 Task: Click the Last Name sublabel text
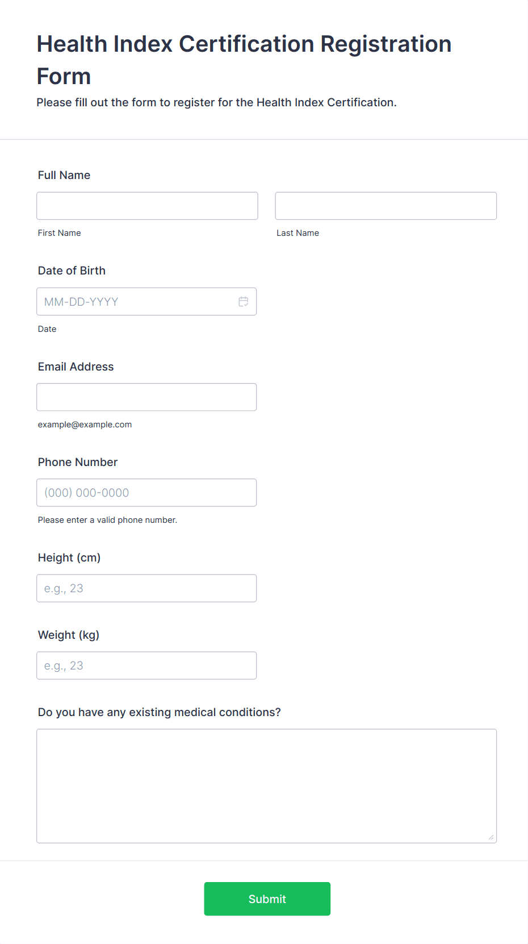pos(297,233)
